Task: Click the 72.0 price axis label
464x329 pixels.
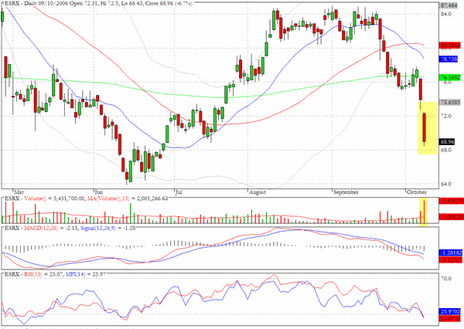Action: [x=446, y=116]
